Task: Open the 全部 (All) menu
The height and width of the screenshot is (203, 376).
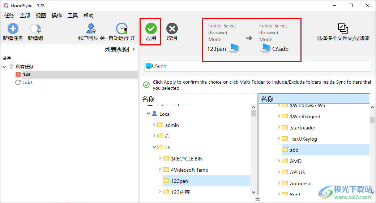Action: [x=25, y=16]
